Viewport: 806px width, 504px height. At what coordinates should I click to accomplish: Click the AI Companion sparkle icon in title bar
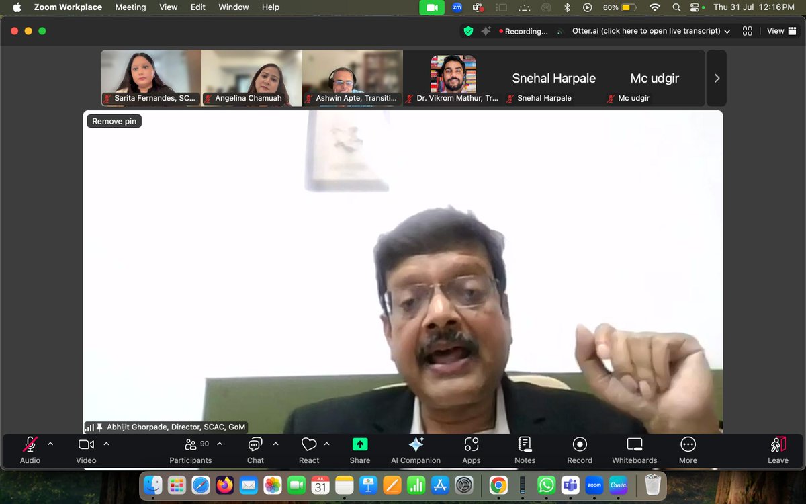pyautogui.click(x=485, y=31)
